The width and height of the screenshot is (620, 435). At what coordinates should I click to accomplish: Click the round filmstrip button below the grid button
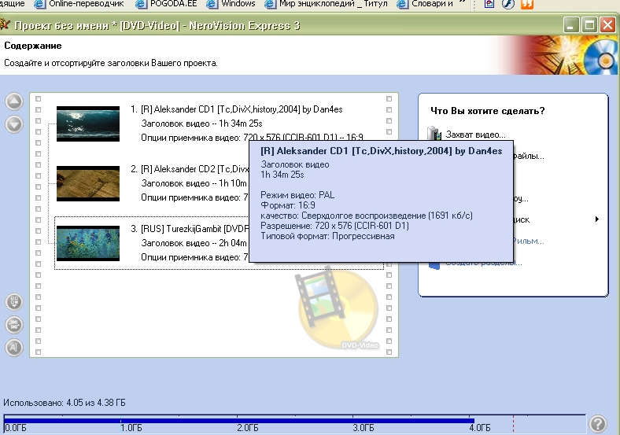click(x=14, y=325)
